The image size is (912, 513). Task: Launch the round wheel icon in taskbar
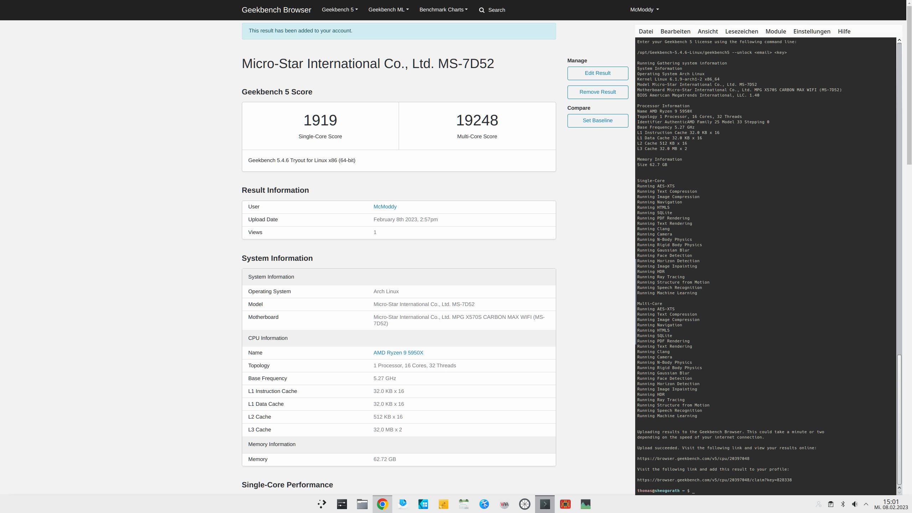pyautogui.click(x=525, y=504)
